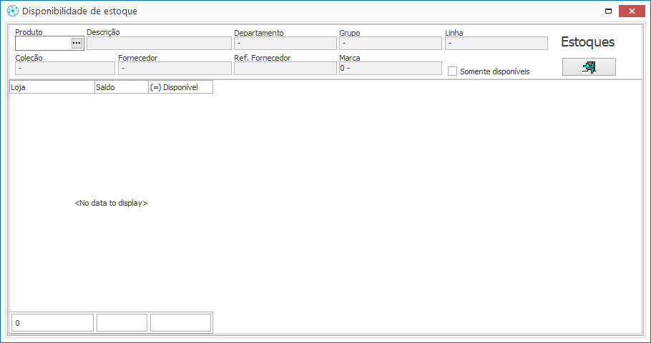Screen dimensions: 651x343
Task: Close the Disponibilidade de estoque window
Action: click(632, 11)
